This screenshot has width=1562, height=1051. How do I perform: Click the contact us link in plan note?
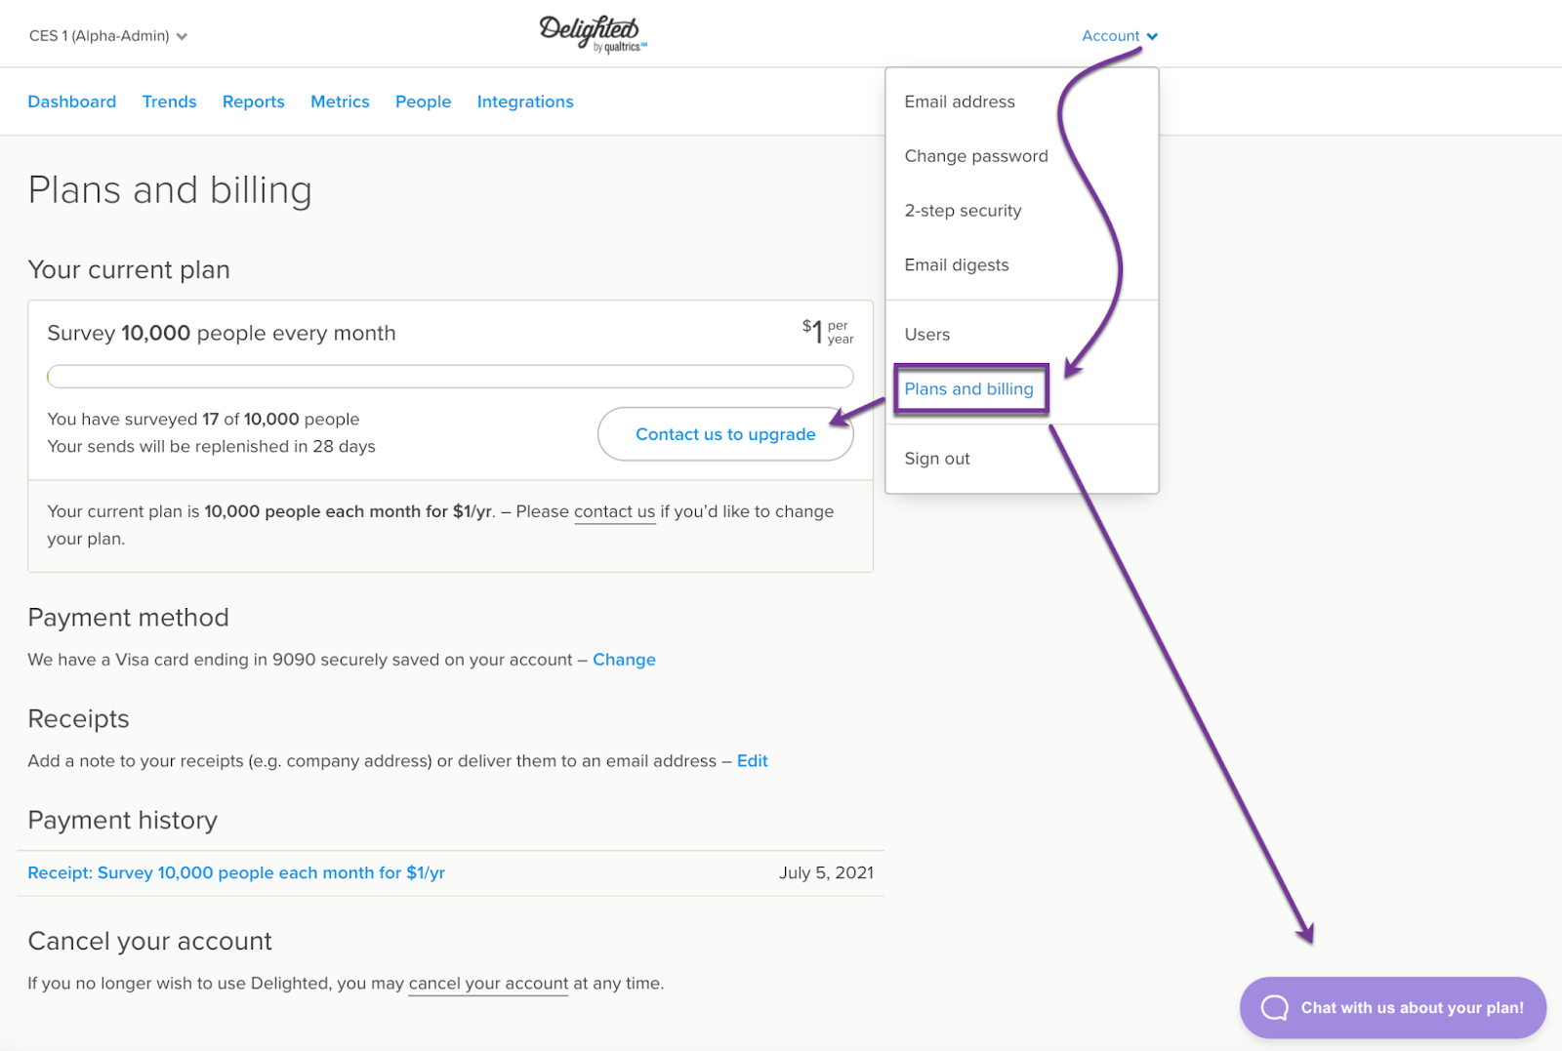pos(615,511)
